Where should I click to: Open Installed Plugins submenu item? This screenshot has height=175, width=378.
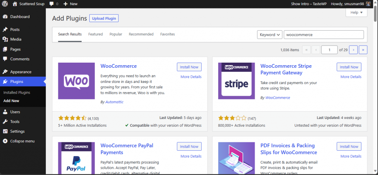coord(17,92)
